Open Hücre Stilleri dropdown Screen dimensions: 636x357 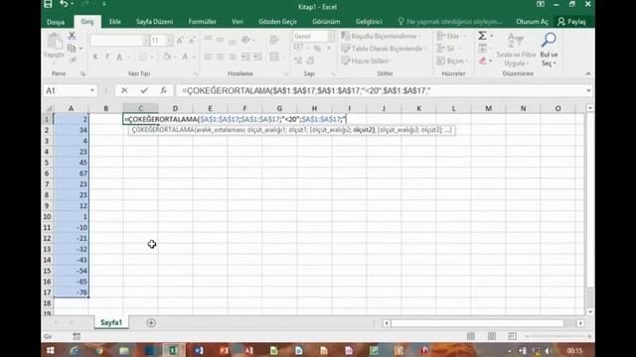367,60
